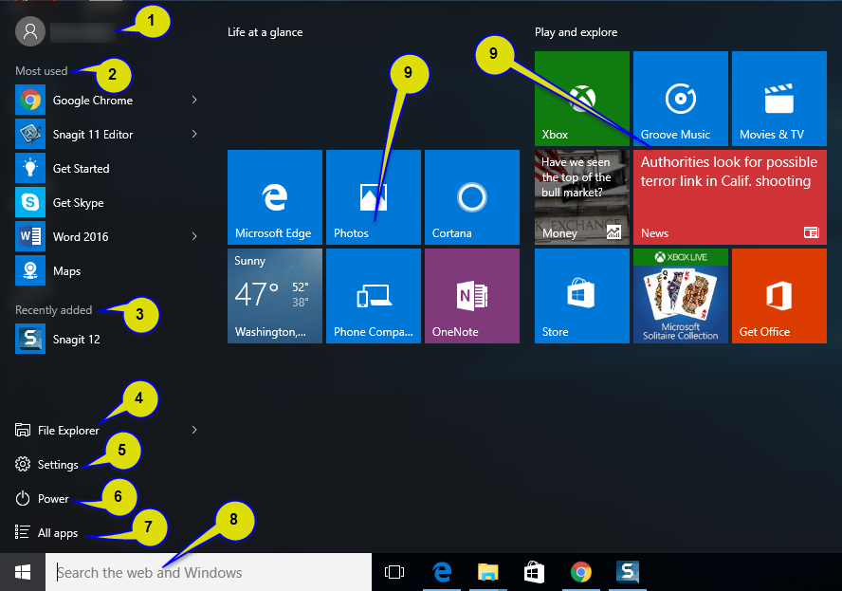Image resolution: width=842 pixels, height=591 pixels.
Task: Expand the Word 2016 jump list arrow
Action: click(194, 236)
